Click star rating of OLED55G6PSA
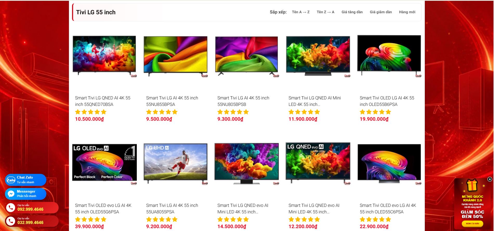494x231 pixels. pyautogui.click(x=91, y=219)
